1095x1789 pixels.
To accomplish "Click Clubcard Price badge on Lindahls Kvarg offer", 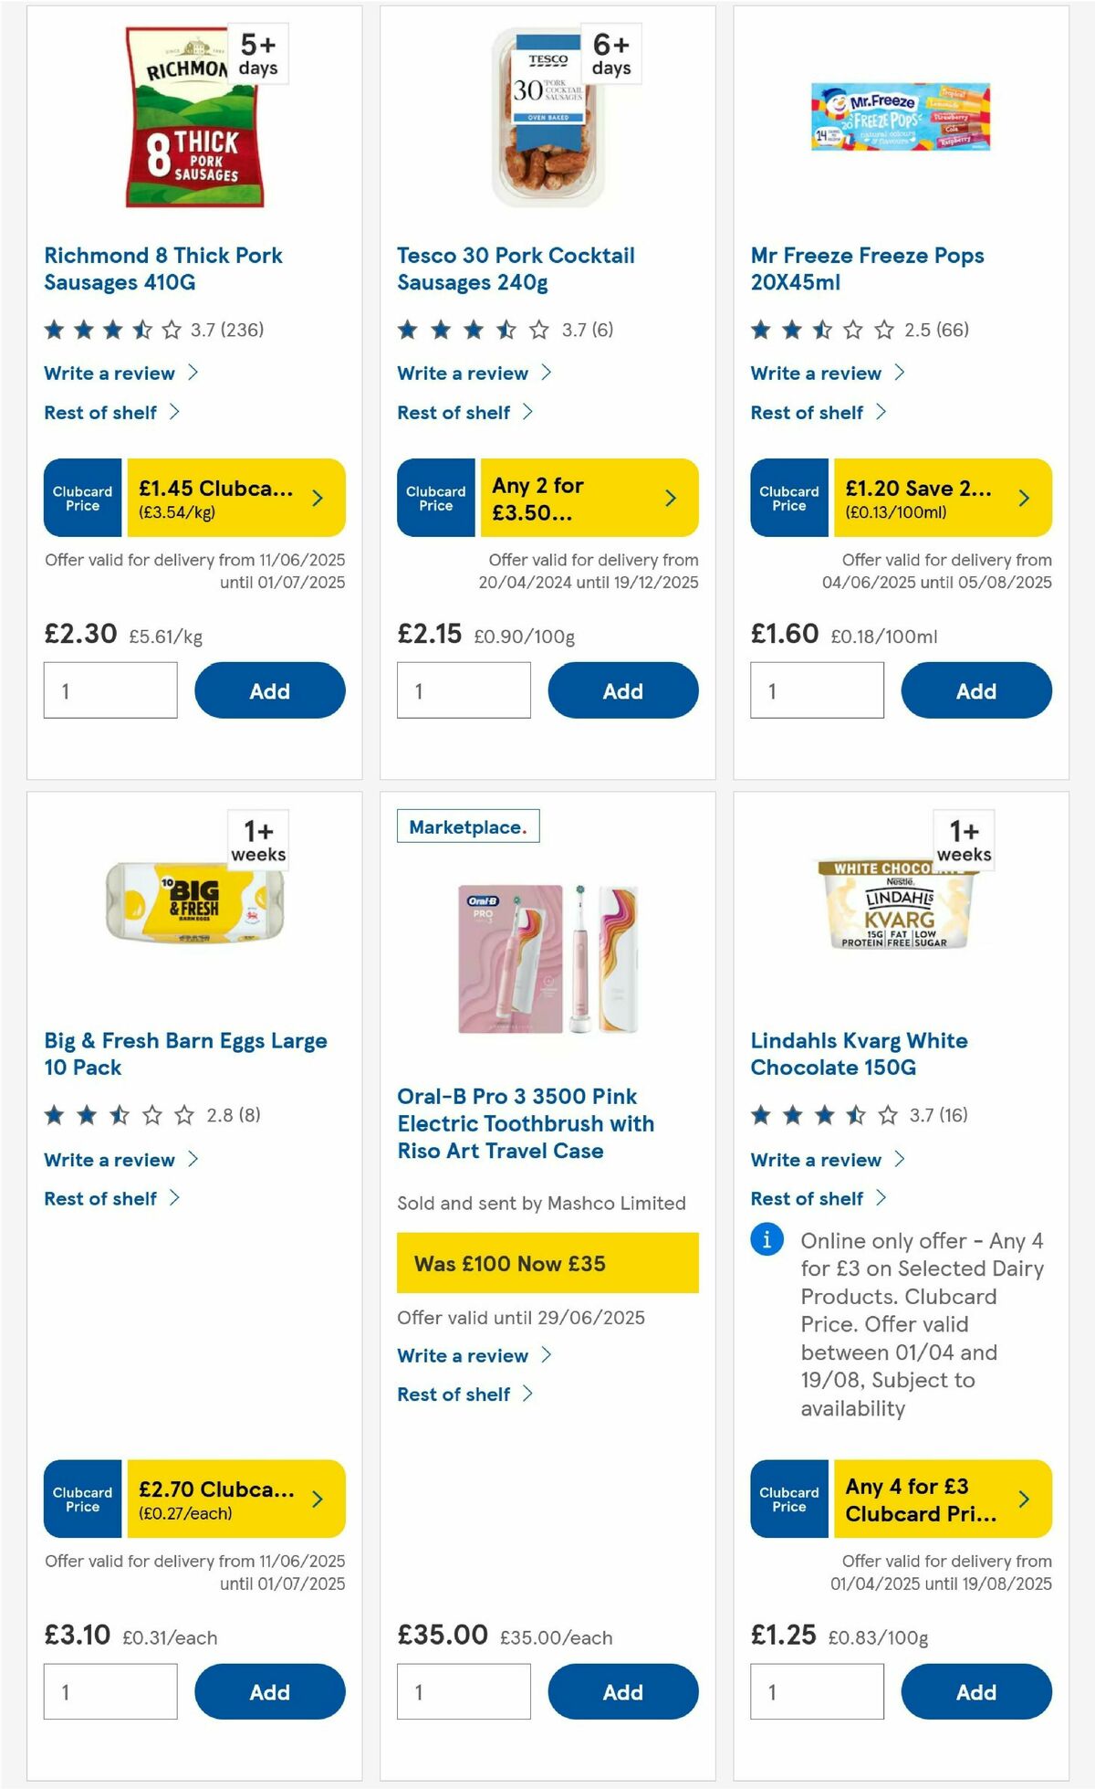I will tap(788, 1500).
